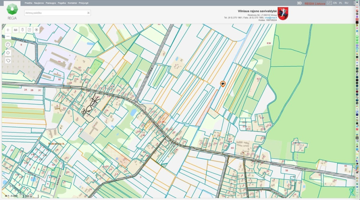Expand the hamburger menu at top right
The width and height of the screenshot is (360, 200).
[354, 3]
